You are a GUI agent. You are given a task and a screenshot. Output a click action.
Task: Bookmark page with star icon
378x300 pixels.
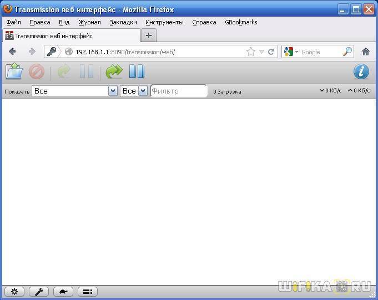click(x=251, y=51)
